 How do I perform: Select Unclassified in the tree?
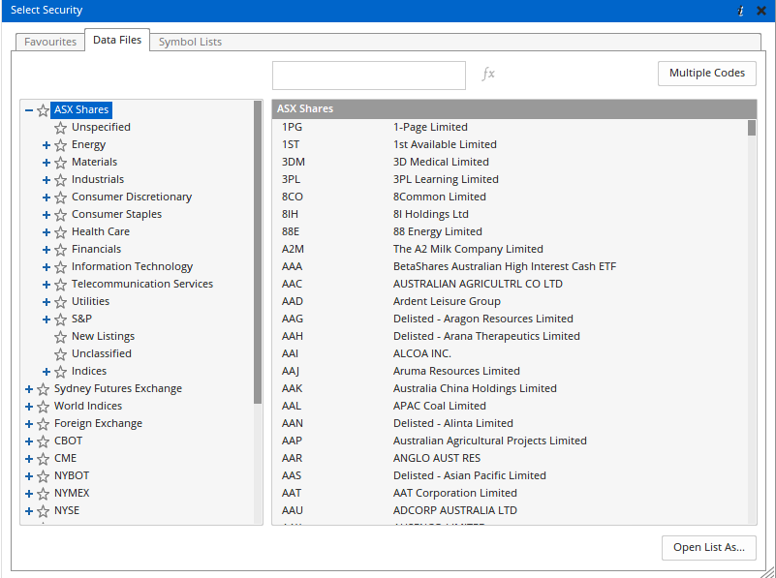click(x=102, y=353)
